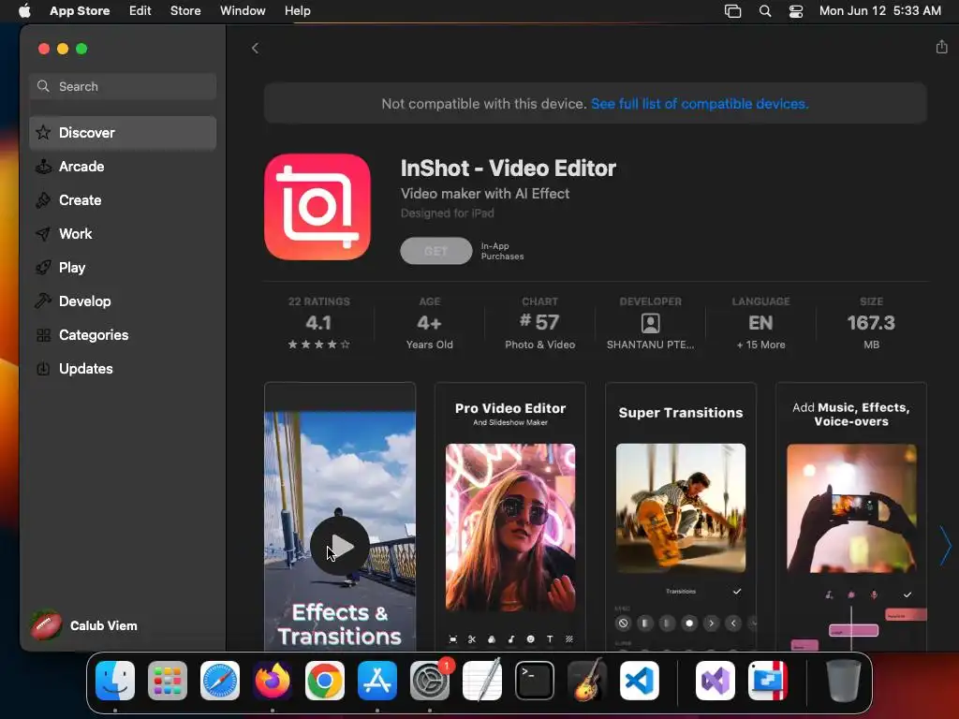Open the share button
The height and width of the screenshot is (719, 959).
[941, 47]
